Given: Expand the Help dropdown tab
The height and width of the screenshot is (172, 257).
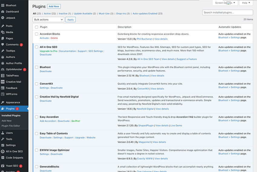Looking at the screenshot, I should [246, 3].
